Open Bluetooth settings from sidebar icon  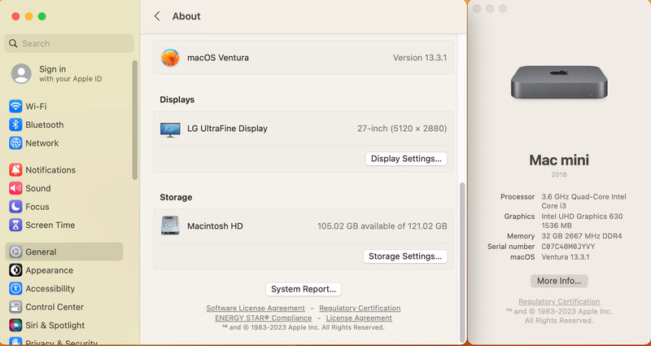pos(15,125)
